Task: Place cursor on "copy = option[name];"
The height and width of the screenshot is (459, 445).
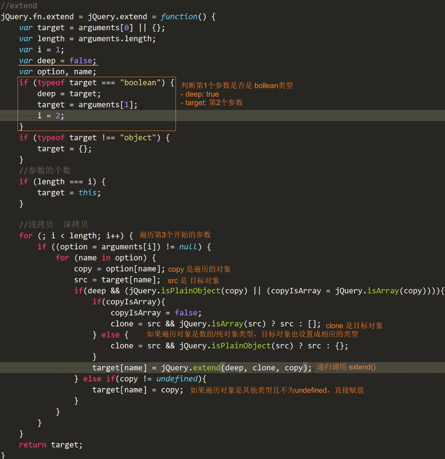Action: (119, 269)
